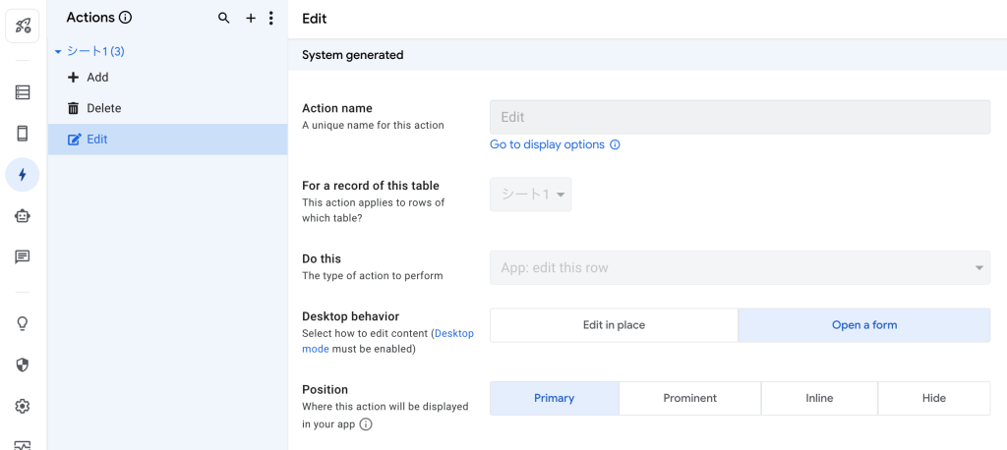Set position to Inline
Screen dimensions: 1007x450
pos(818,398)
